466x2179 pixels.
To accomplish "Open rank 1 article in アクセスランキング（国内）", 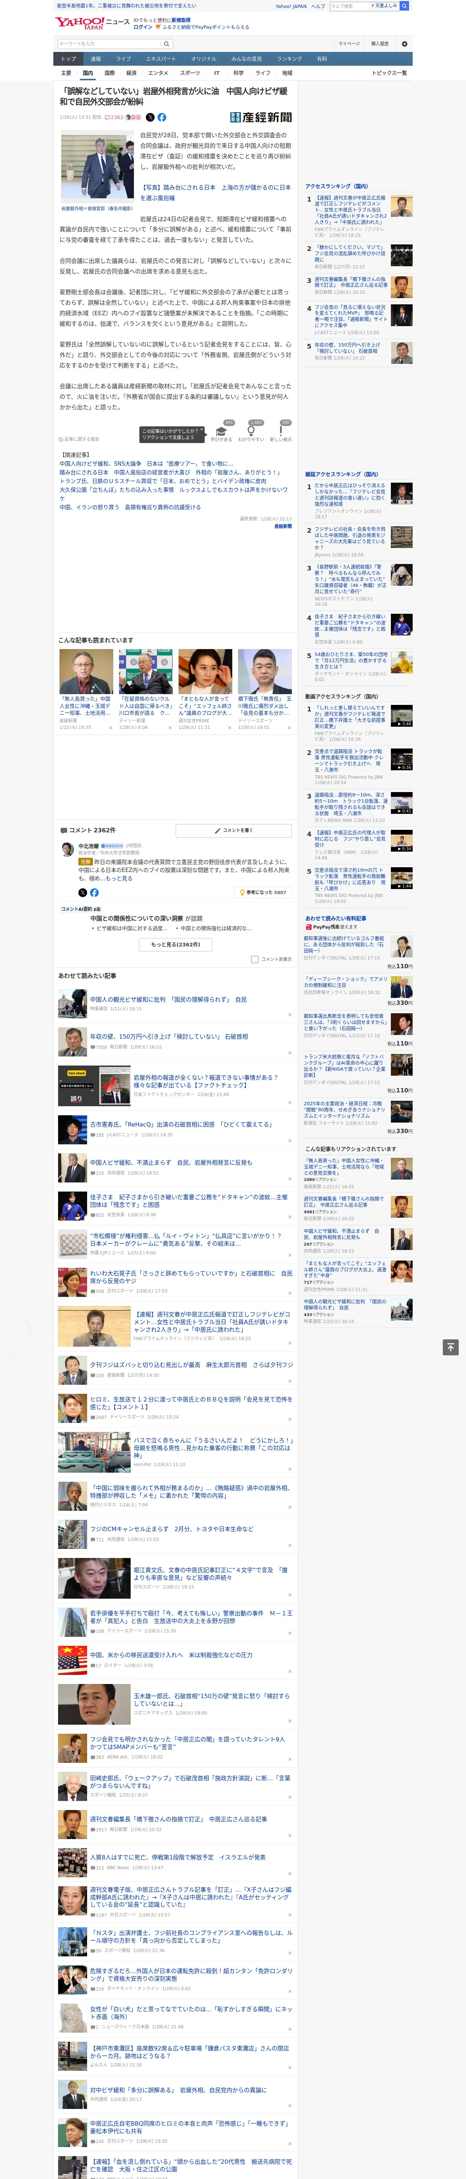I will click(x=350, y=210).
